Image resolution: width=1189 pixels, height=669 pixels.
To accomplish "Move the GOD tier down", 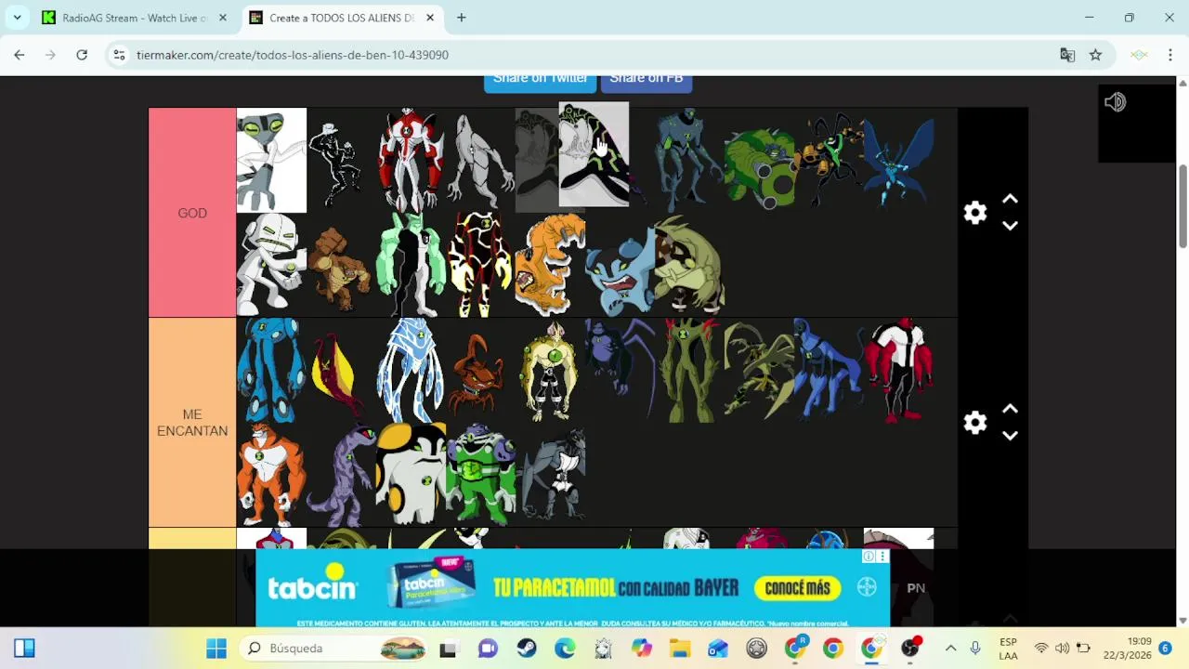I will [x=1011, y=226].
